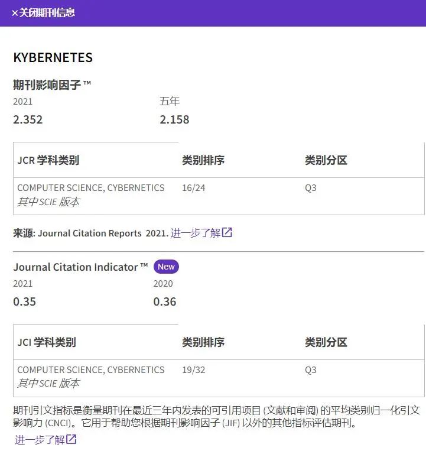Close journal info via 关闭期刊信息 button
This screenshot has width=426, height=454.
click(43, 13)
